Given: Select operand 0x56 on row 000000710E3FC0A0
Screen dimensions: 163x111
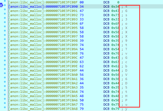Looking at the screenshot, I should coord(115,75).
